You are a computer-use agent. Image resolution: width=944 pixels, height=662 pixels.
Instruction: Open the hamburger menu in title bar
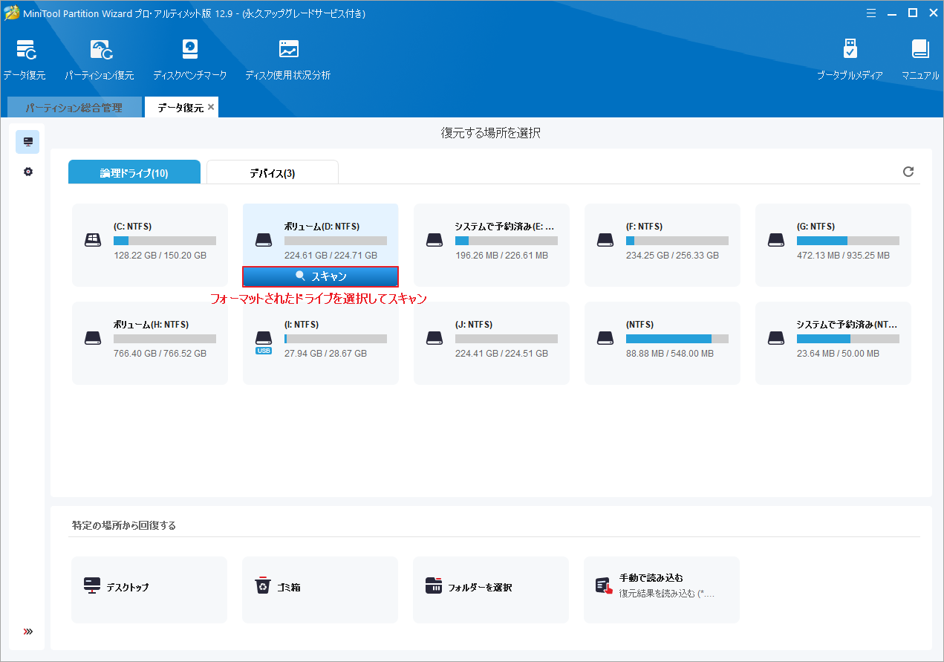coord(870,13)
